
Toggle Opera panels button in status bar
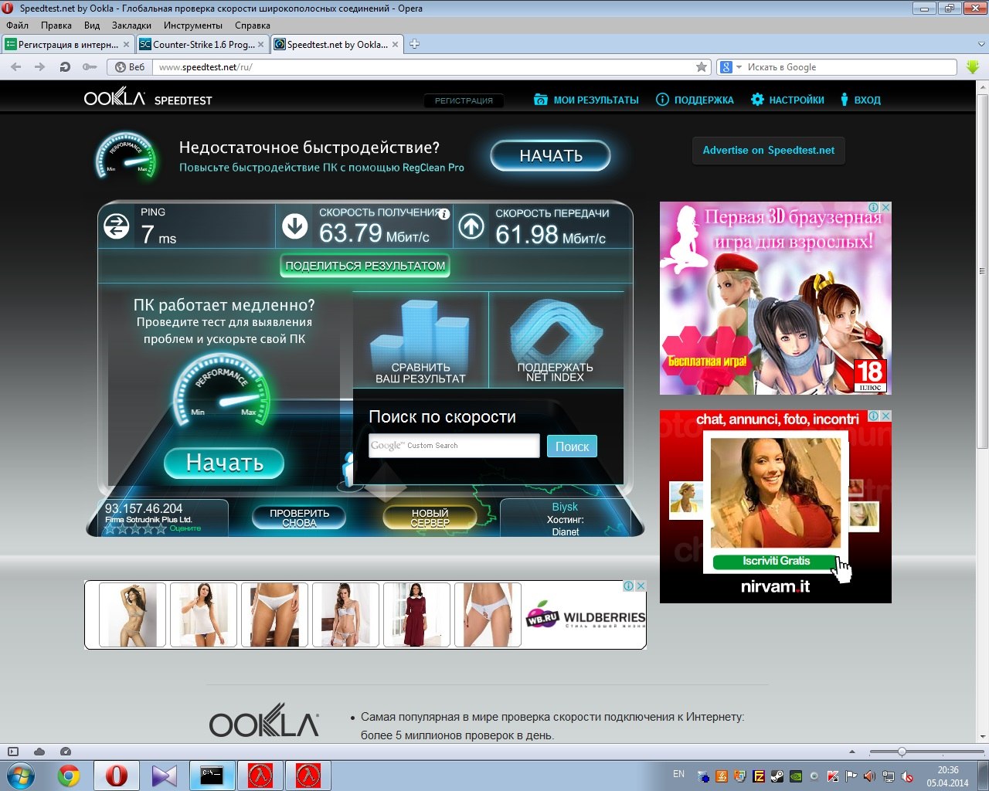pos(13,752)
